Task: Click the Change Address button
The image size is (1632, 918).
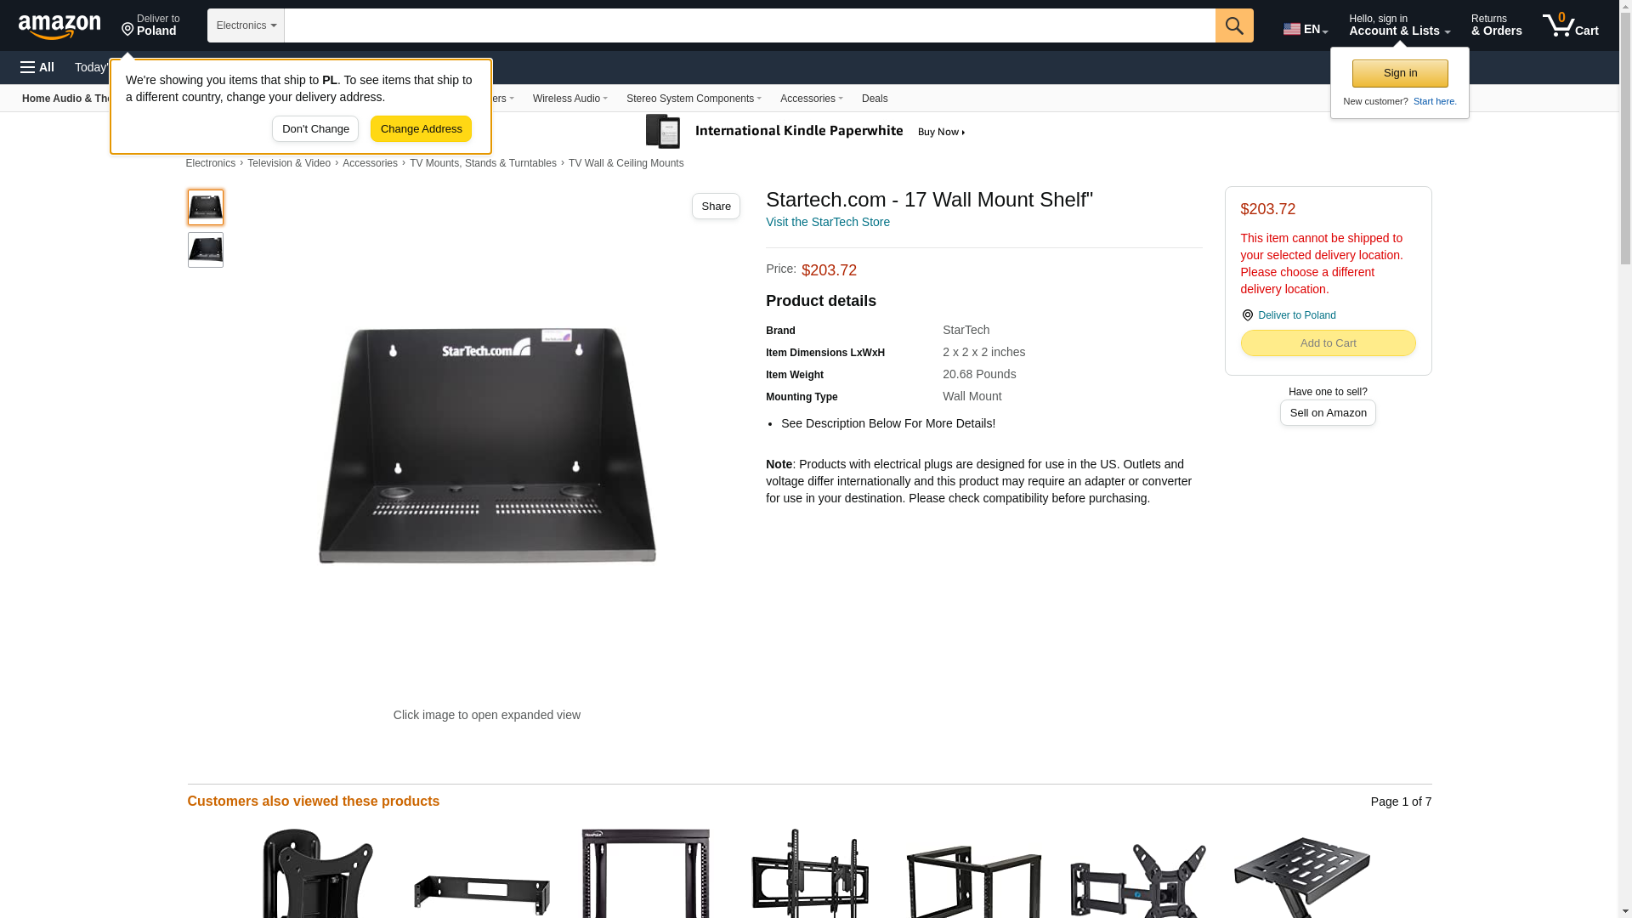Action: click(x=421, y=129)
